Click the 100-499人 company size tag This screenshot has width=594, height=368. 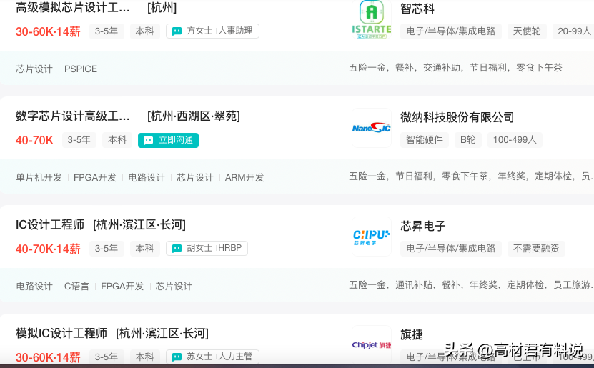pos(515,140)
